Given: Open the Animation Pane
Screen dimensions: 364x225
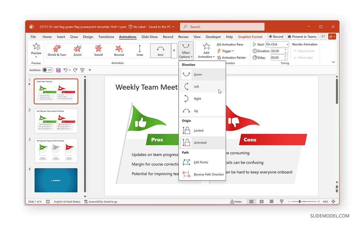Looking at the screenshot, I should (230, 45).
